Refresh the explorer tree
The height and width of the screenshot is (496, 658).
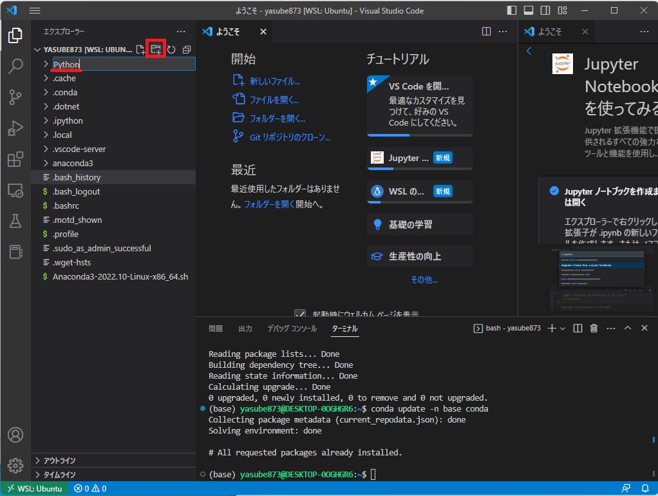click(171, 50)
